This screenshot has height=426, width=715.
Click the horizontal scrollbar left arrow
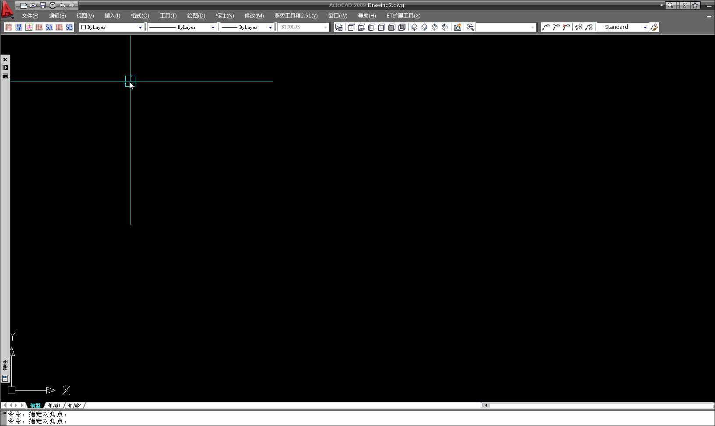486,405
